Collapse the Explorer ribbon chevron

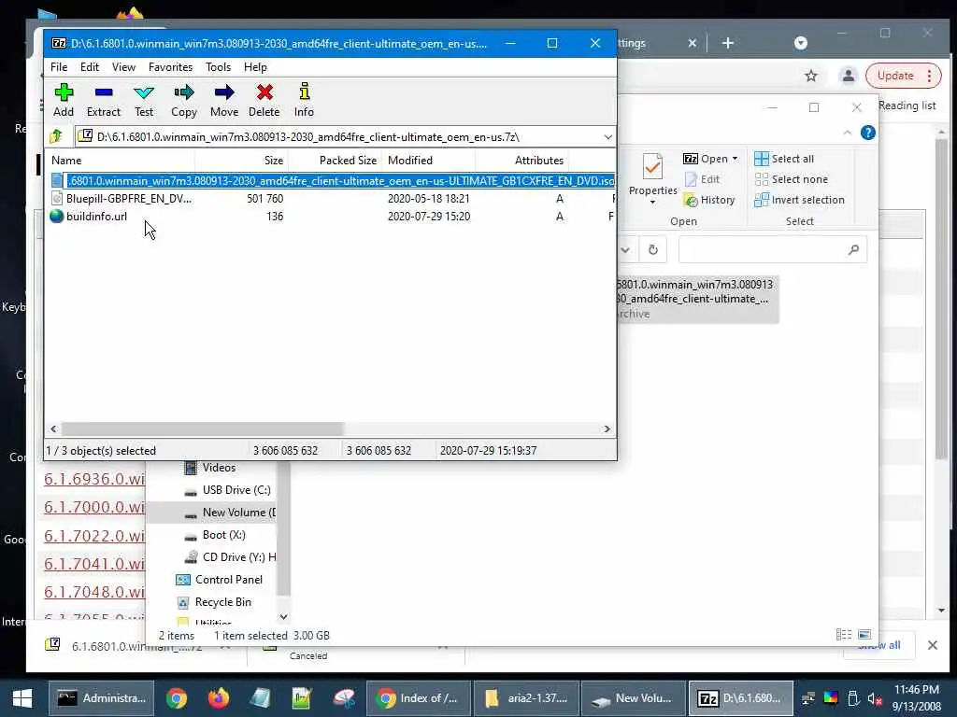tap(847, 133)
